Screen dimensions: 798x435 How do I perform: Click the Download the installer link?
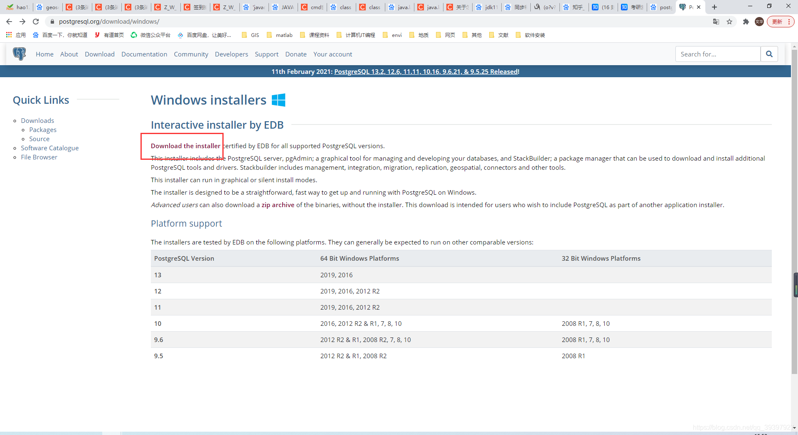coord(185,146)
